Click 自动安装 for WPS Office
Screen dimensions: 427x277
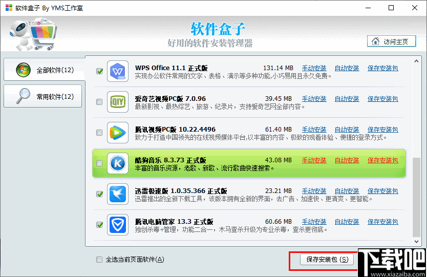pyautogui.click(x=347, y=68)
